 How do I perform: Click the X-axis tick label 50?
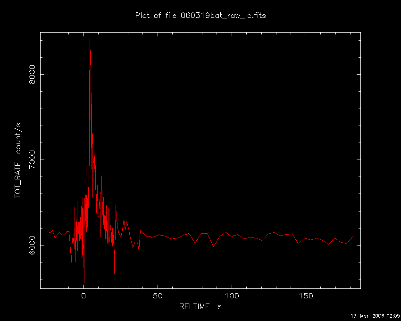coord(158,296)
